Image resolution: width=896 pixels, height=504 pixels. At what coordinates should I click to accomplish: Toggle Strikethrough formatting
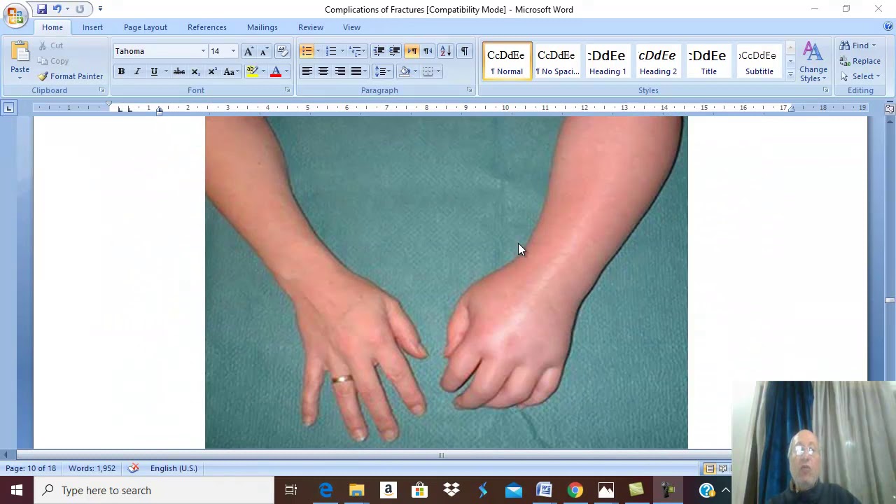179,71
